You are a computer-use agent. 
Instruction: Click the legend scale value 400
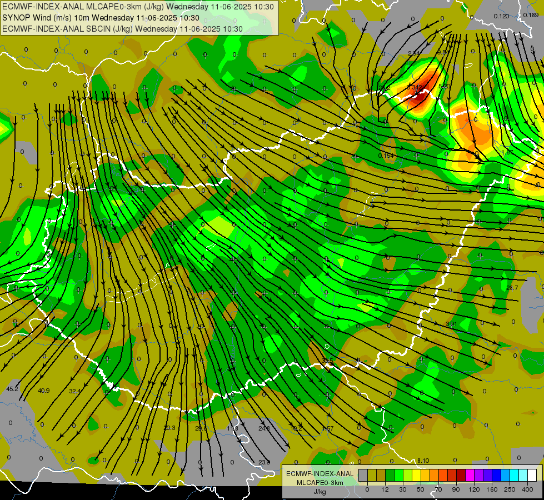click(527, 489)
